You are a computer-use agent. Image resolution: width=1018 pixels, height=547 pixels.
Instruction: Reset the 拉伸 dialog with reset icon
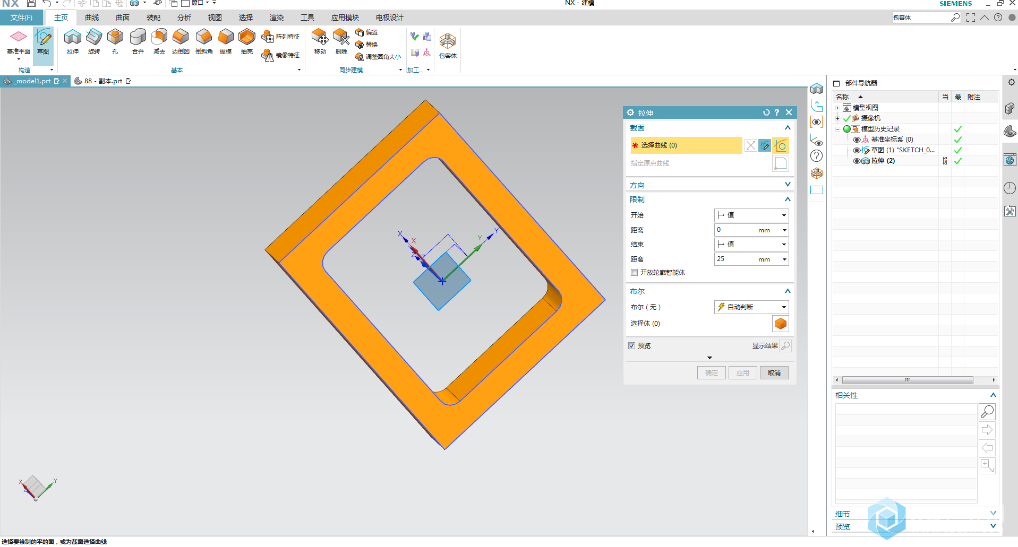766,112
